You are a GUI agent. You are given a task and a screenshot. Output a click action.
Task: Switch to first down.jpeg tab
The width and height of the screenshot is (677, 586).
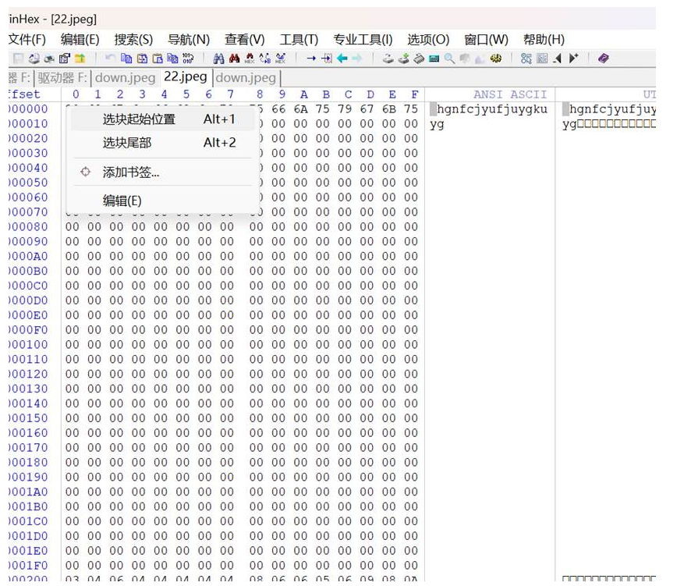[125, 78]
